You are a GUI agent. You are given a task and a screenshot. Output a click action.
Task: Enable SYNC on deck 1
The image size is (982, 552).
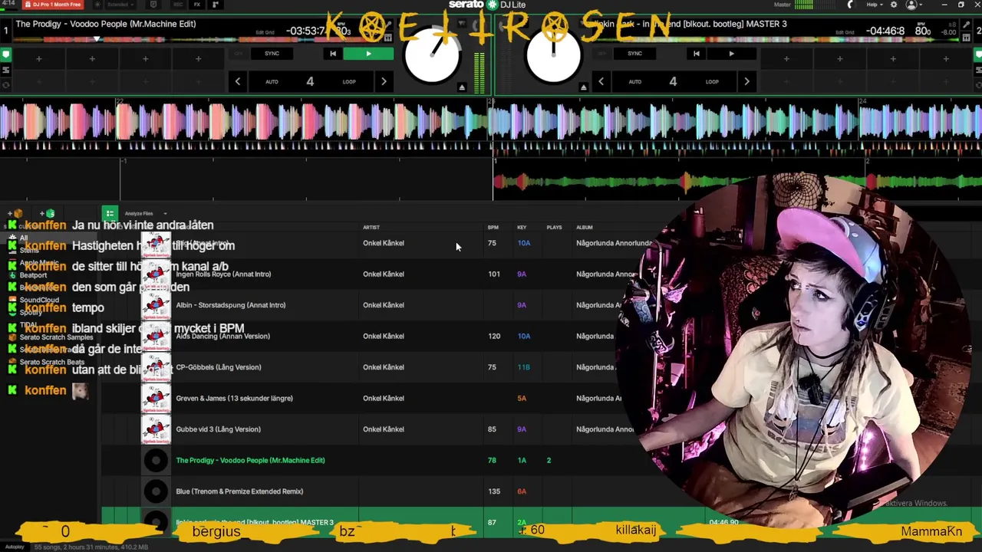pos(272,54)
